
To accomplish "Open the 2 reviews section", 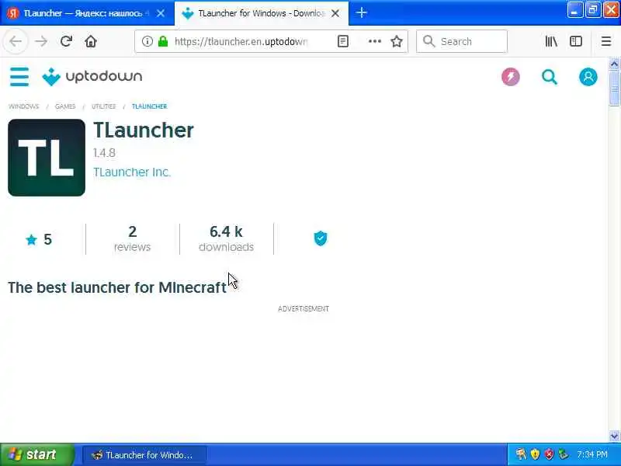I will (132, 238).
